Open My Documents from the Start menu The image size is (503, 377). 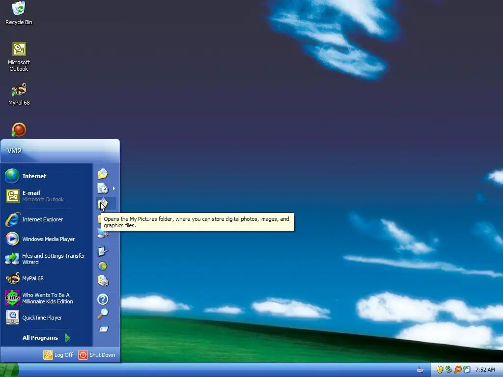103,174
